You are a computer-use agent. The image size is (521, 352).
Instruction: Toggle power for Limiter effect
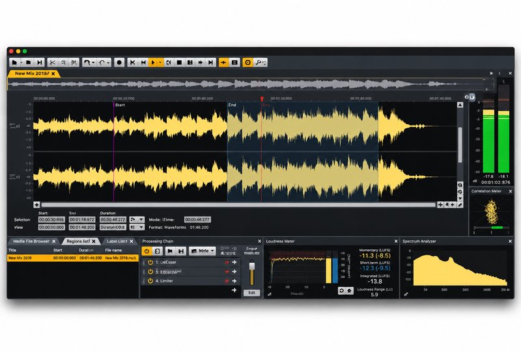coord(150,281)
